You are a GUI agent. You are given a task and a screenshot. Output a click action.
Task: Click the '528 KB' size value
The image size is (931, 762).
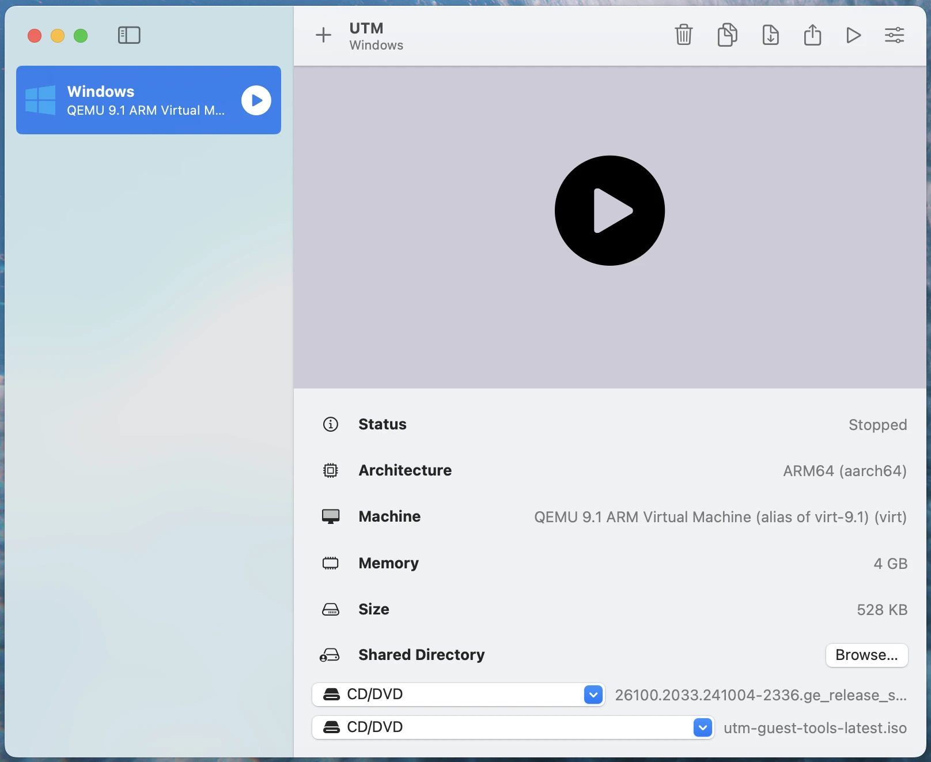pos(882,610)
